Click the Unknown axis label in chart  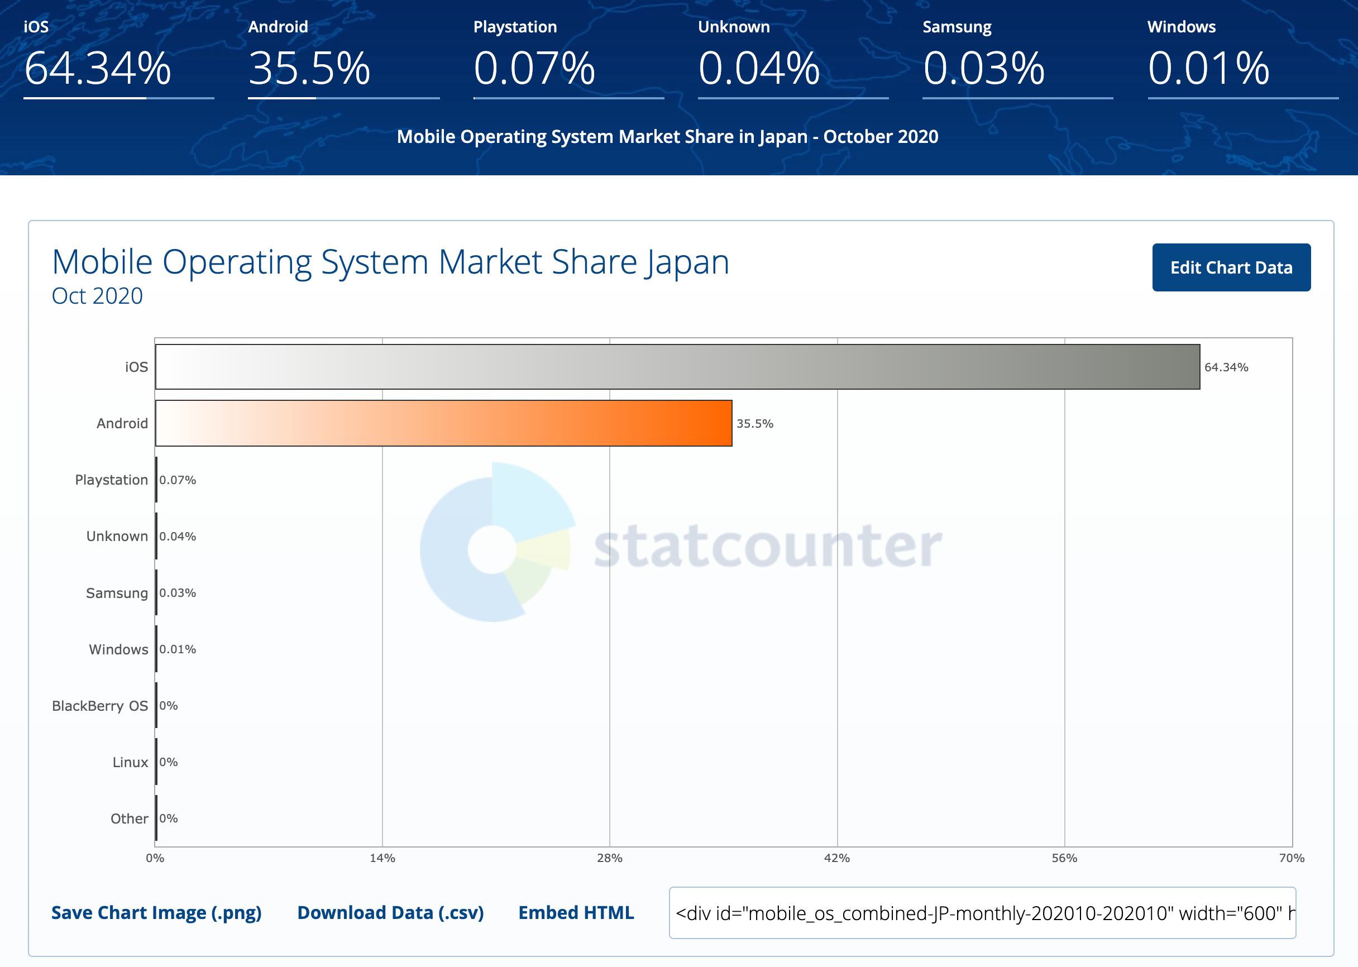[x=117, y=536]
